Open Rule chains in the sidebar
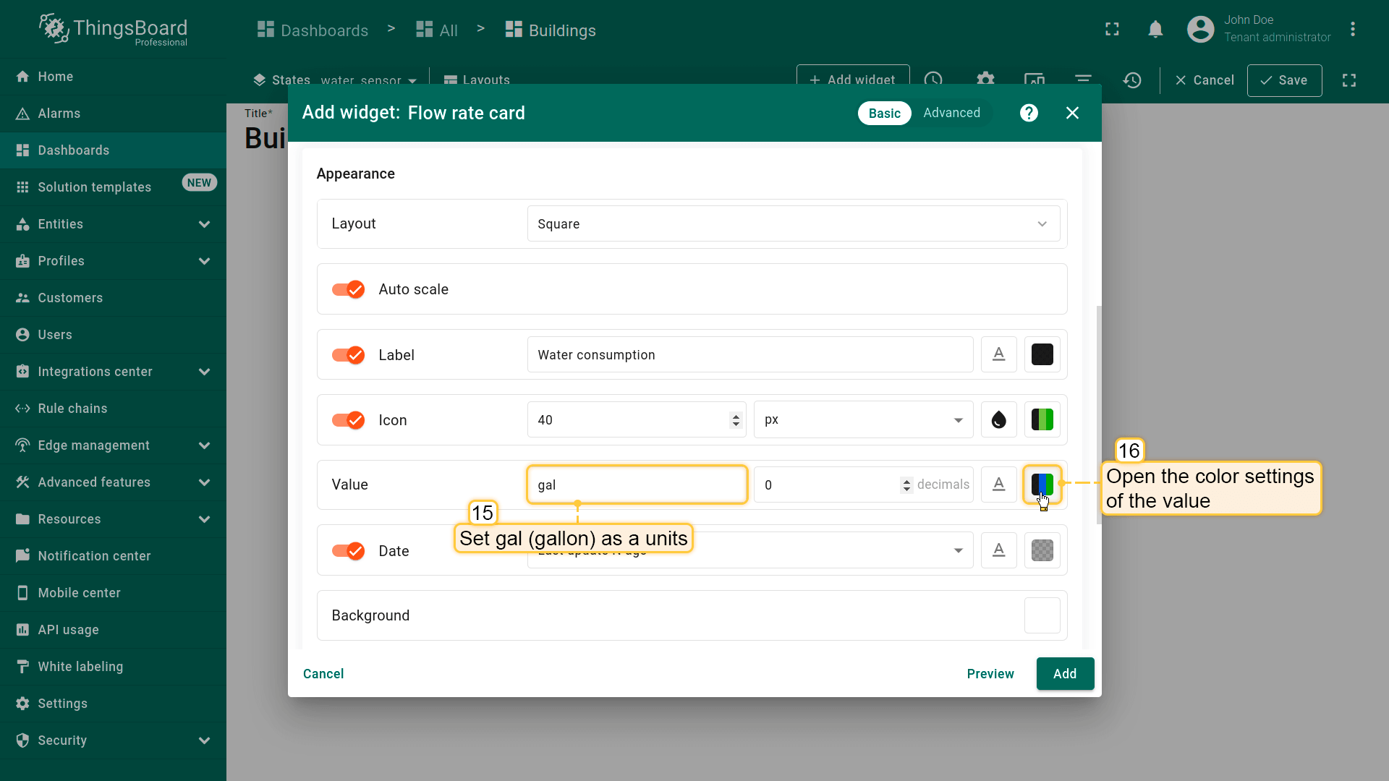 point(72,409)
